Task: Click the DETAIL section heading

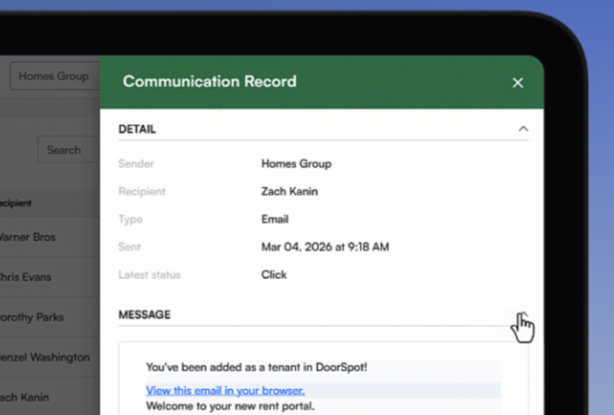Action: (x=137, y=129)
